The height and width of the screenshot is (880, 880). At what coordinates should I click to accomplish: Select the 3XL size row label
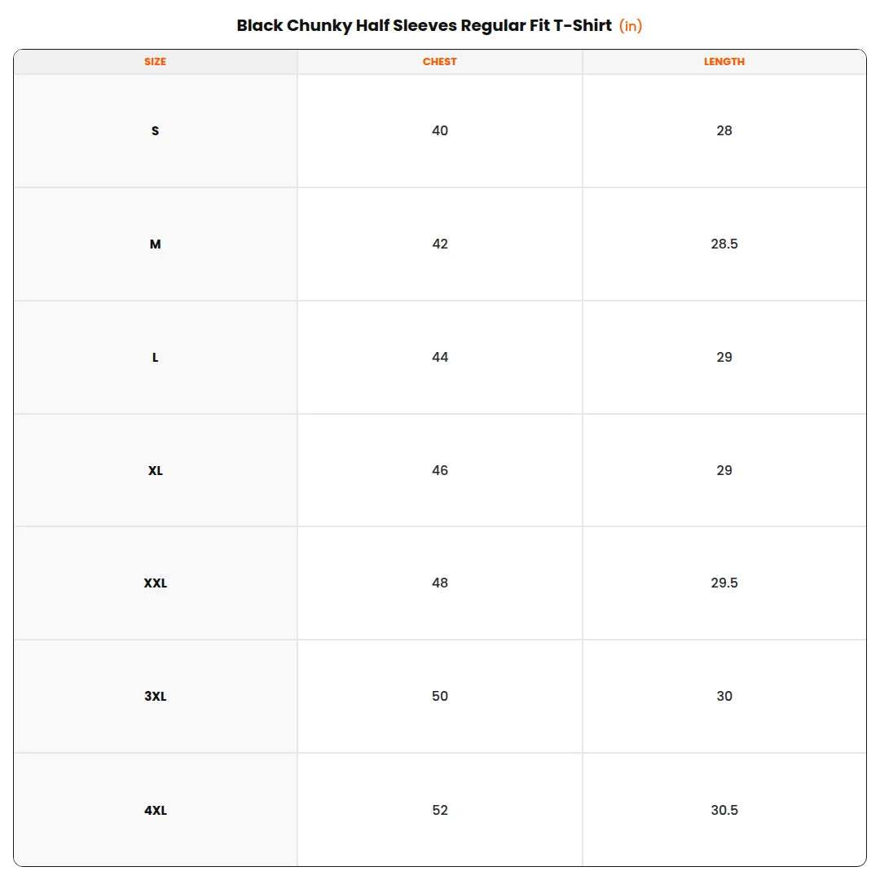coord(156,697)
